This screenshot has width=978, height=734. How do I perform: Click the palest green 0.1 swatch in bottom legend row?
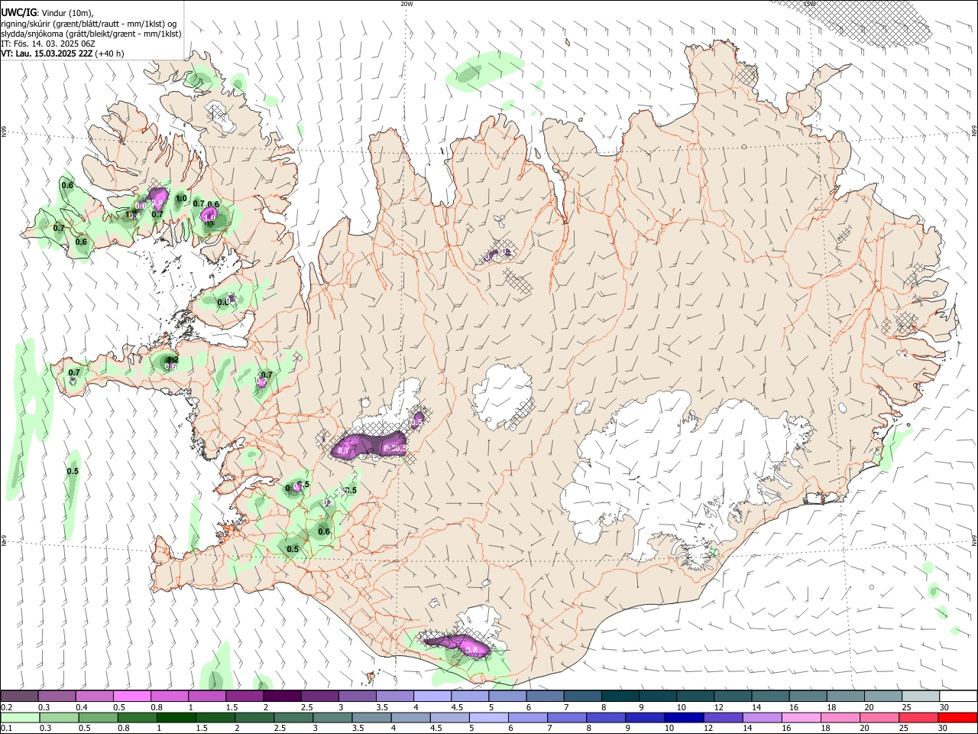click(20, 717)
